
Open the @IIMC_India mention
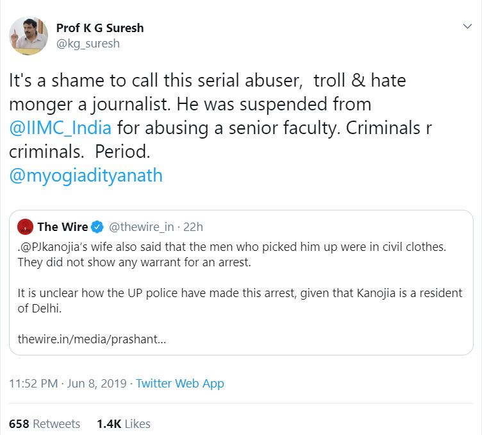[60, 127]
